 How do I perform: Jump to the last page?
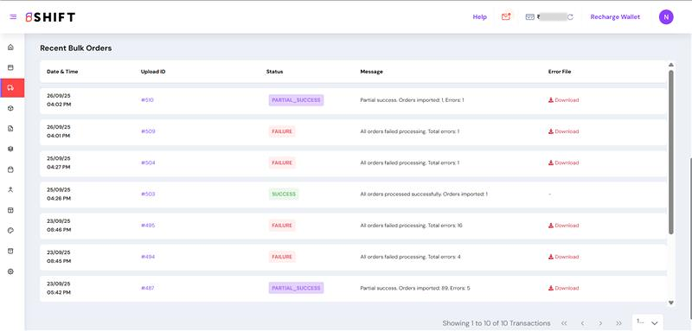point(619,323)
